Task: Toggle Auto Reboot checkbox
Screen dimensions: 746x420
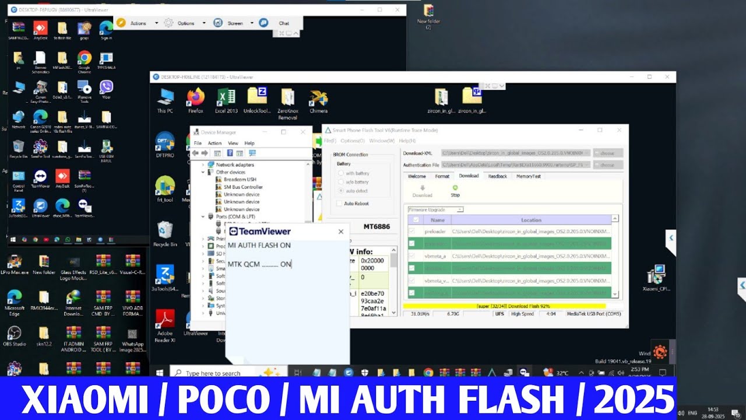Action: pyautogui.click(x=339, y=204)
